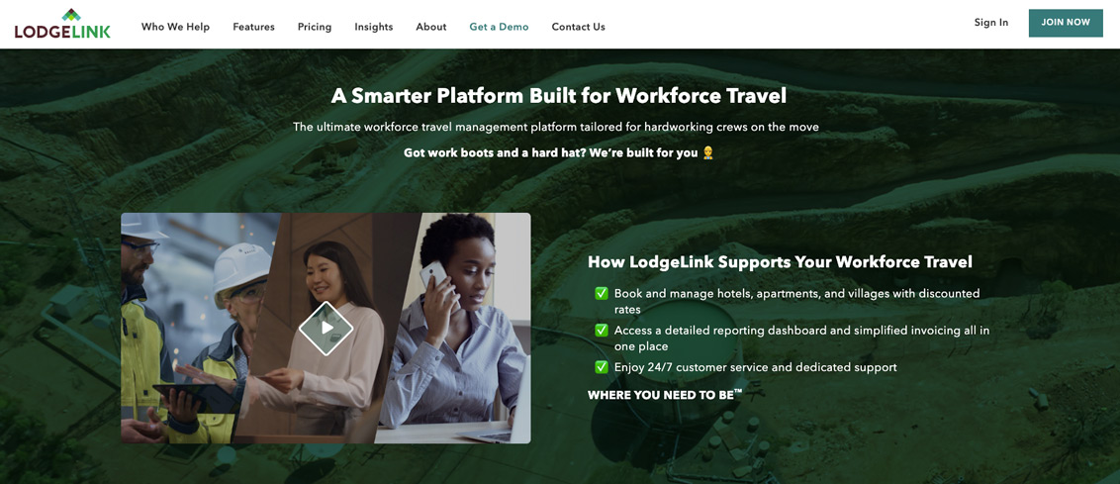Click the LodgeLink logo
Image resolution: width=1120 pixels, height=484 pixels.
click(62, 24)
